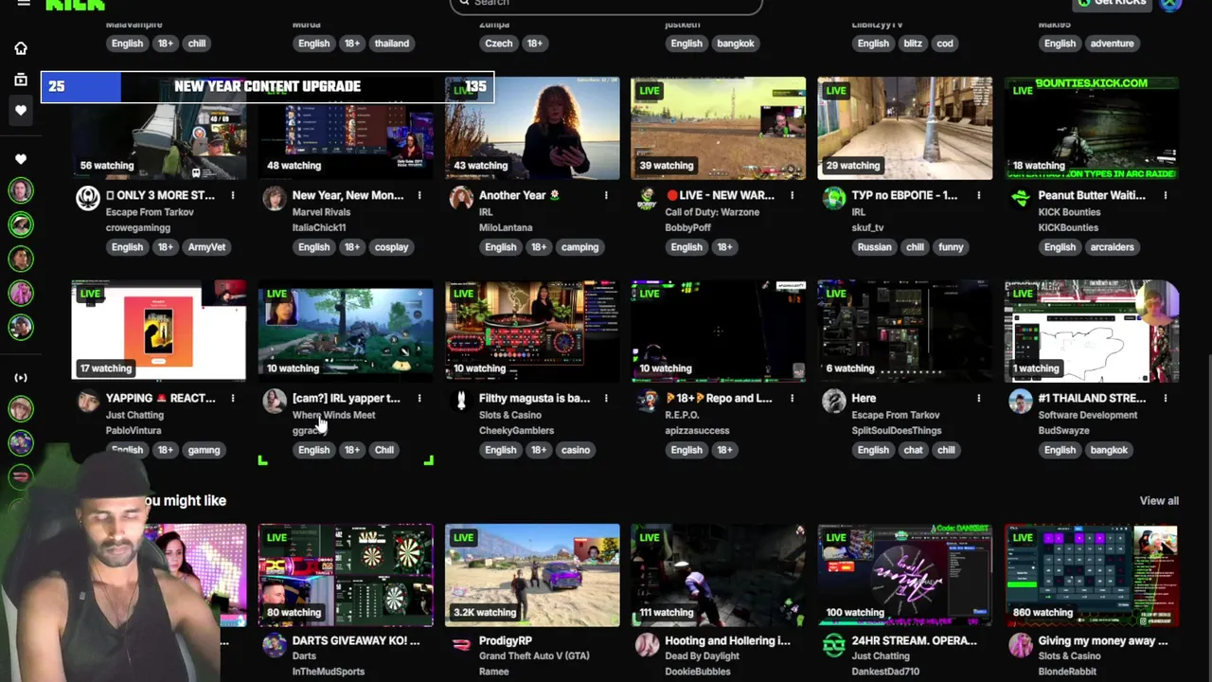Image resolution: width=1212 pixels, height=682 pixels.
Task: Click BobbyPoff channel avatar
Action: coord(648,198)
